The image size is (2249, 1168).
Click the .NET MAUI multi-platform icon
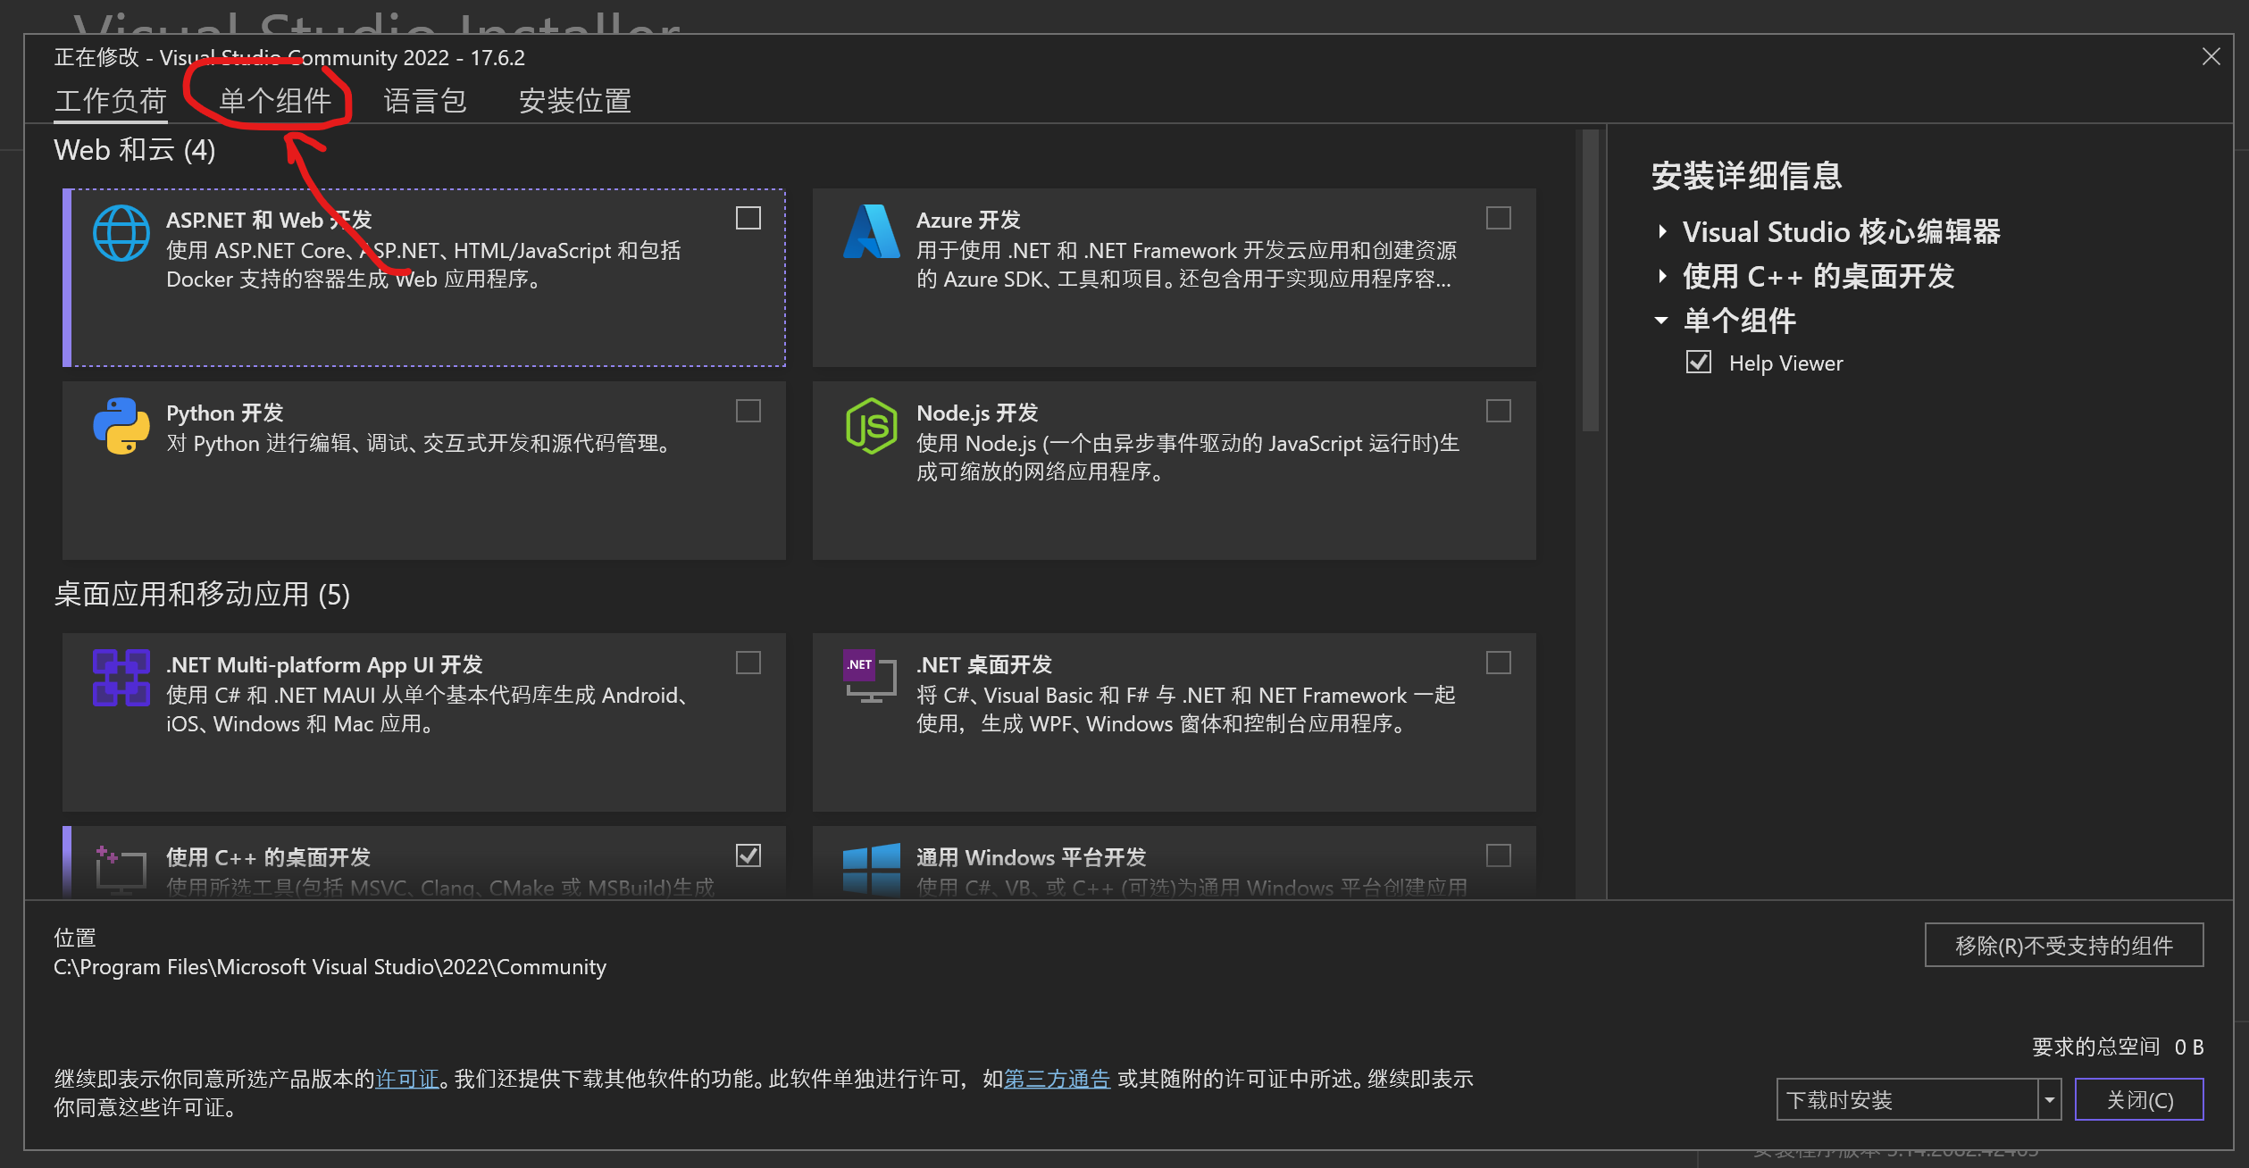tap(121, 678)
